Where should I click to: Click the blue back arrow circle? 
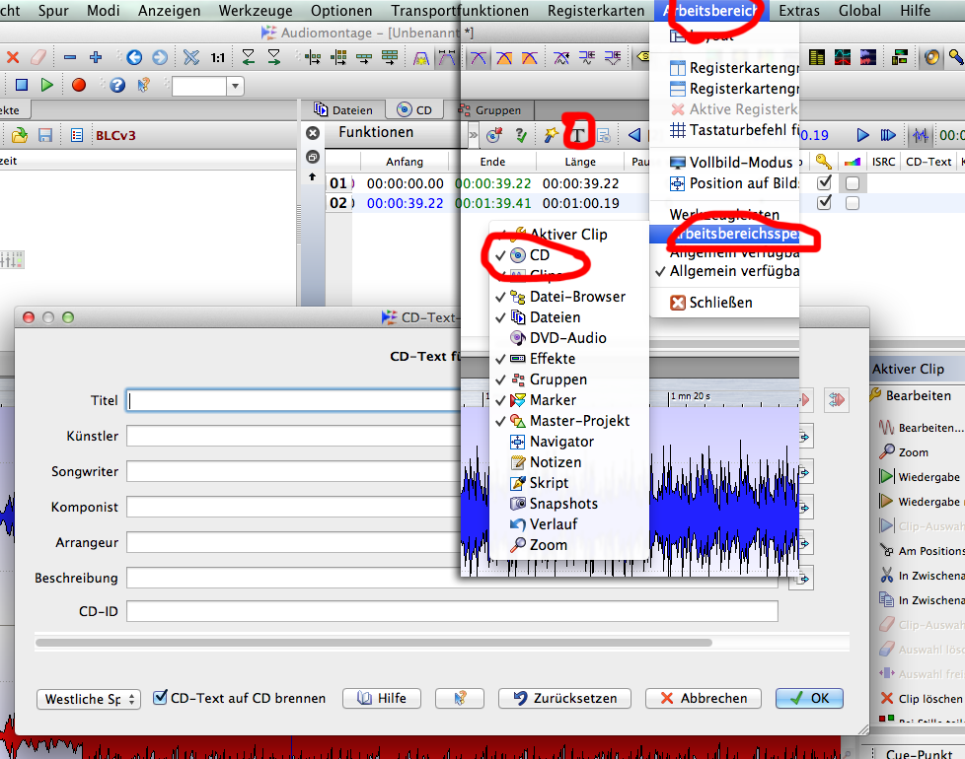134,58
